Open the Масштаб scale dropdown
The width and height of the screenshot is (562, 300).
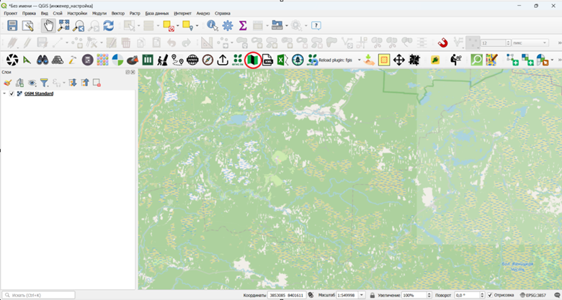click(362, 296)
